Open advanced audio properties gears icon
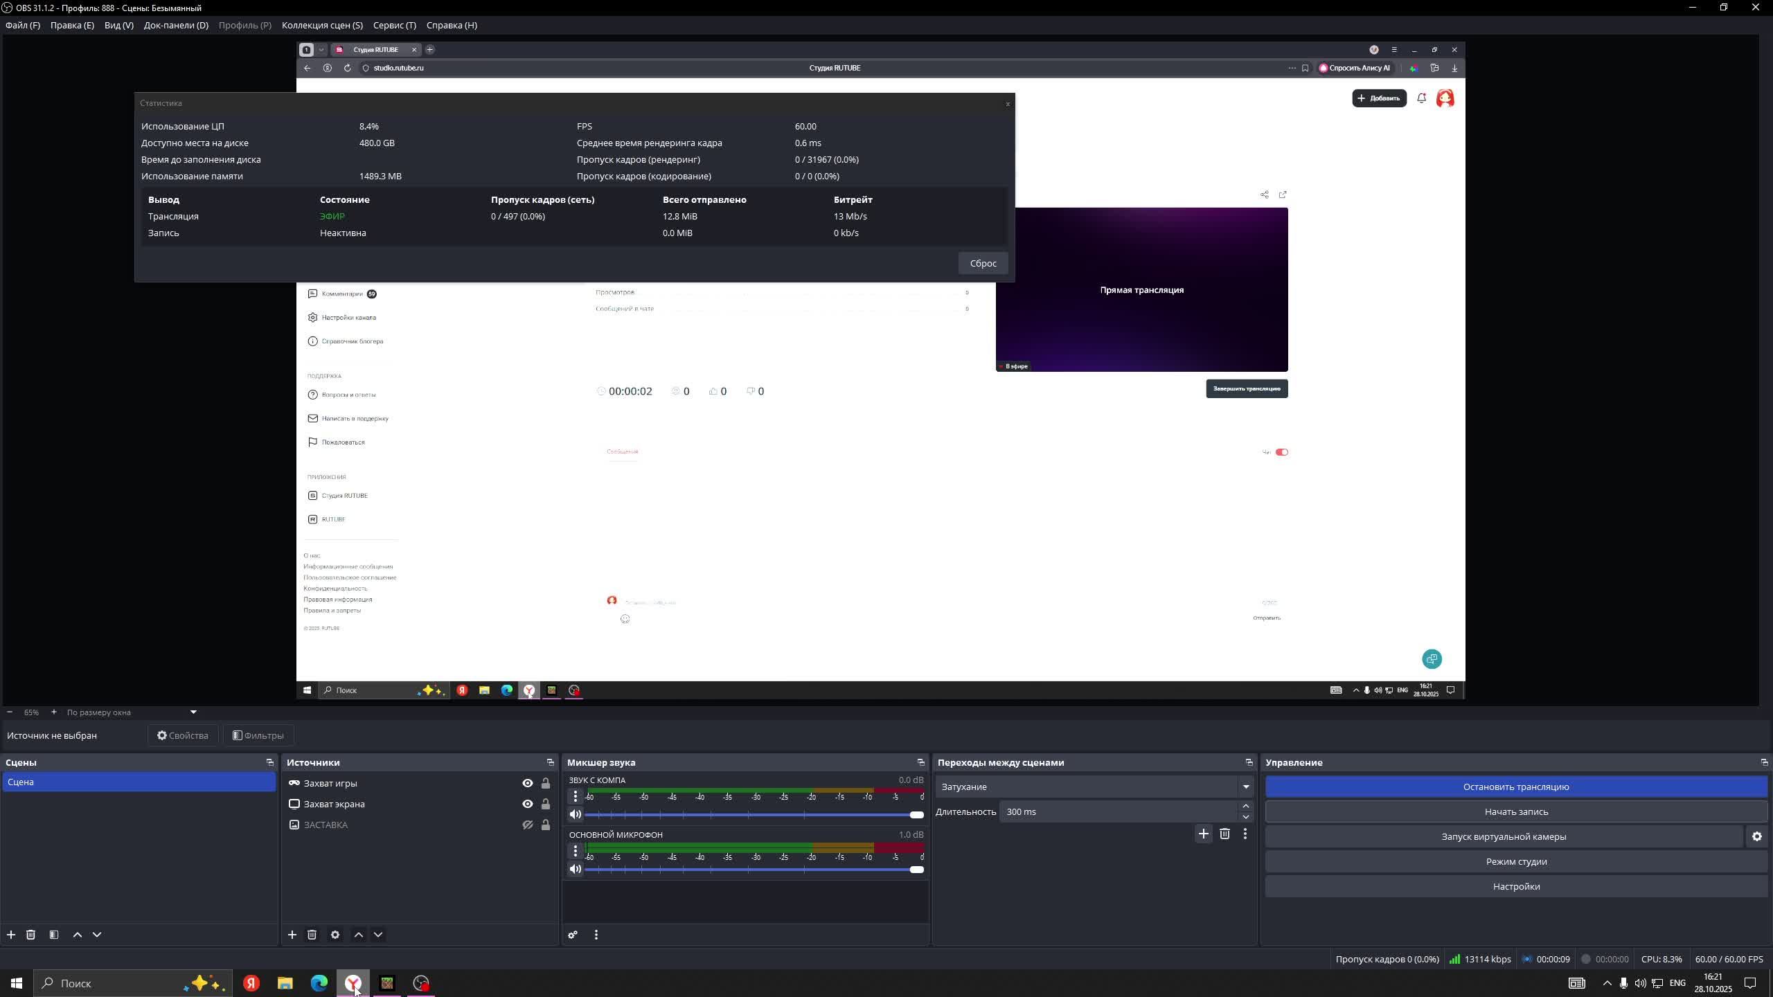 pos(573,935)
